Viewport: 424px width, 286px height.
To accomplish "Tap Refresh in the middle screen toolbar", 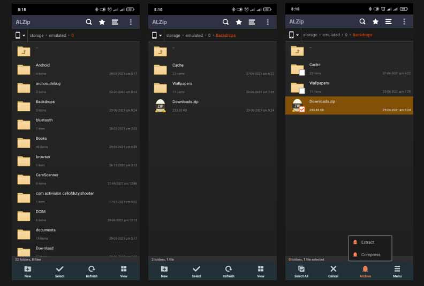I will point(228,271).
